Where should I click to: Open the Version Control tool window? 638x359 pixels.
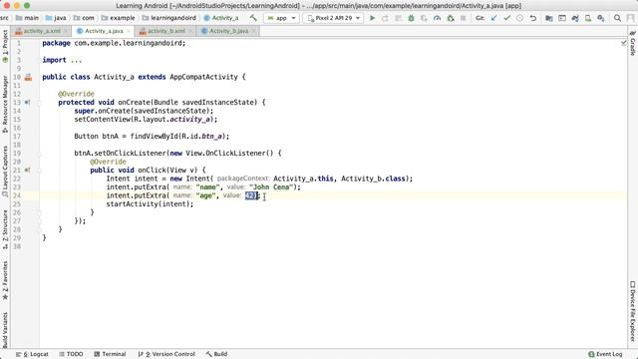[166, 354]
